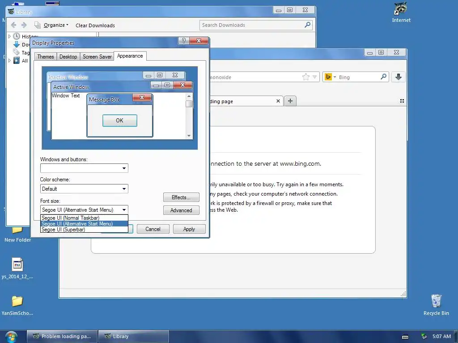Click the Windows Start orb

pos(11,337)
